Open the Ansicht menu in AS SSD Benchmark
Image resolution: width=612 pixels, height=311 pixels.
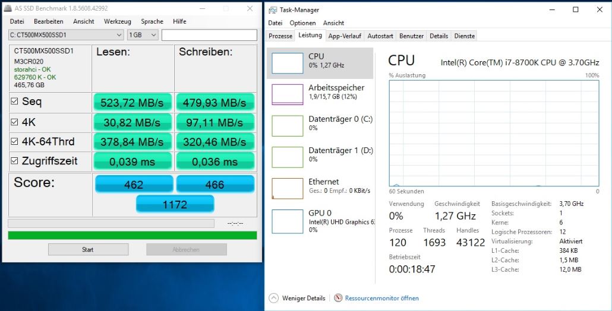(x=84, y=21)
